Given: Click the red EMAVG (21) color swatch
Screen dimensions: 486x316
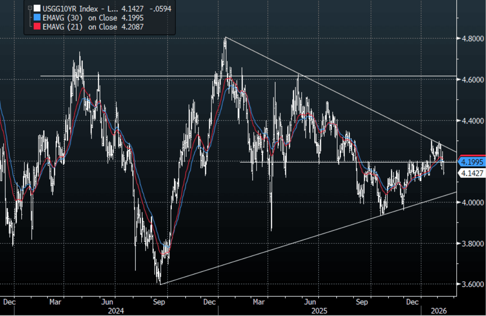Looking at the screenshot, I should click(37, 26).
